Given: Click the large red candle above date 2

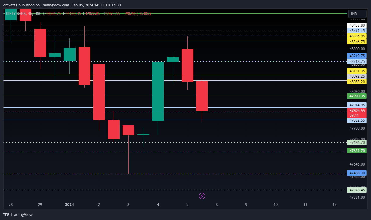Looking at the screenshot, I should coord(99,92).
